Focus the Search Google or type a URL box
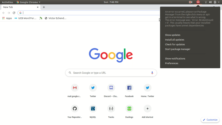The image size is (222, 125). click(x=111, y=73)
